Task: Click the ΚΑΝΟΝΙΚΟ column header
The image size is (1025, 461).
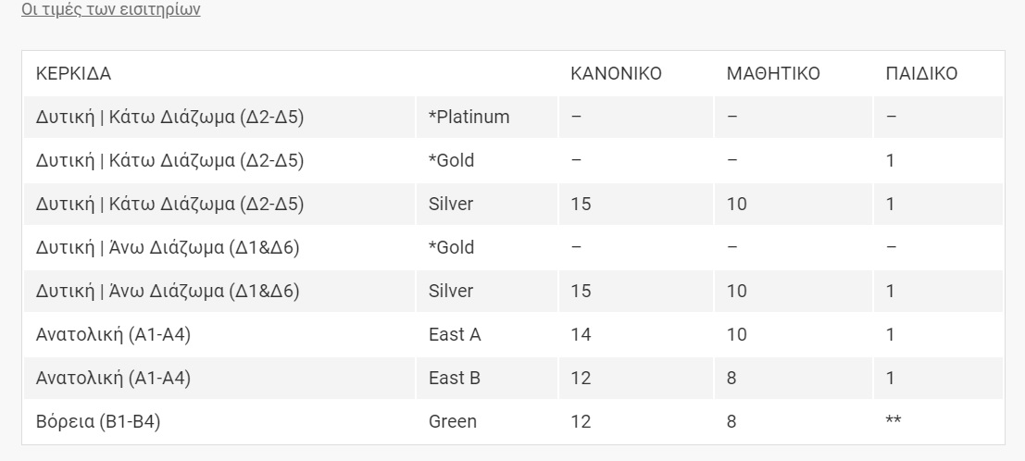Action: click(616, 74)
